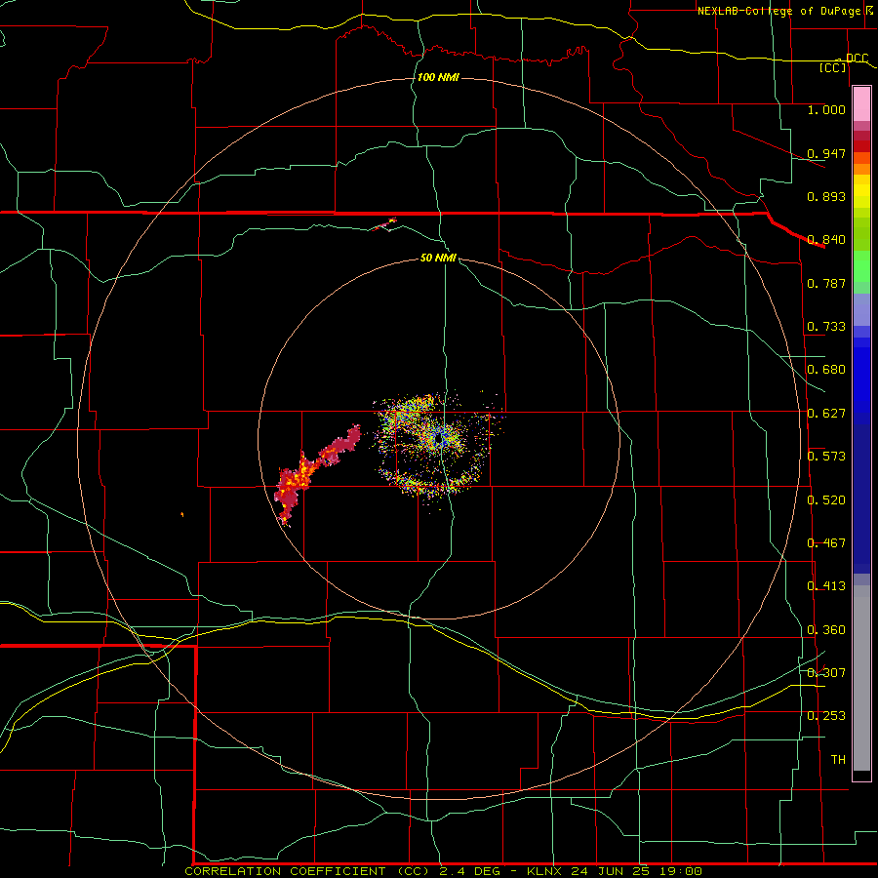The height and width of the screenshot is (878, 878).
Task: Click the 0.520 scale value
Action: click(x=826, y=500)
